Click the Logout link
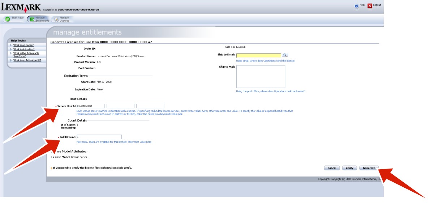The height and width of the screenshot is (204, 434). [x=377, y=5]
